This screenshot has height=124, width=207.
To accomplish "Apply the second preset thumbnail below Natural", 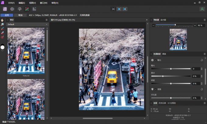I will [x=26, y=99].
